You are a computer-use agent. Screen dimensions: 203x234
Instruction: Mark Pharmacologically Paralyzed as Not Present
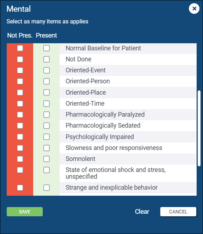pos(20,115)
